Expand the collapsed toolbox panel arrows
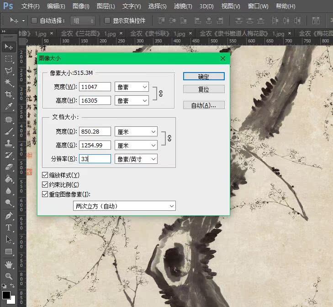 4,31
